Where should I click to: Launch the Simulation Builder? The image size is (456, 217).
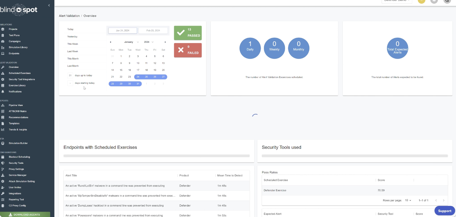point(18,143)
